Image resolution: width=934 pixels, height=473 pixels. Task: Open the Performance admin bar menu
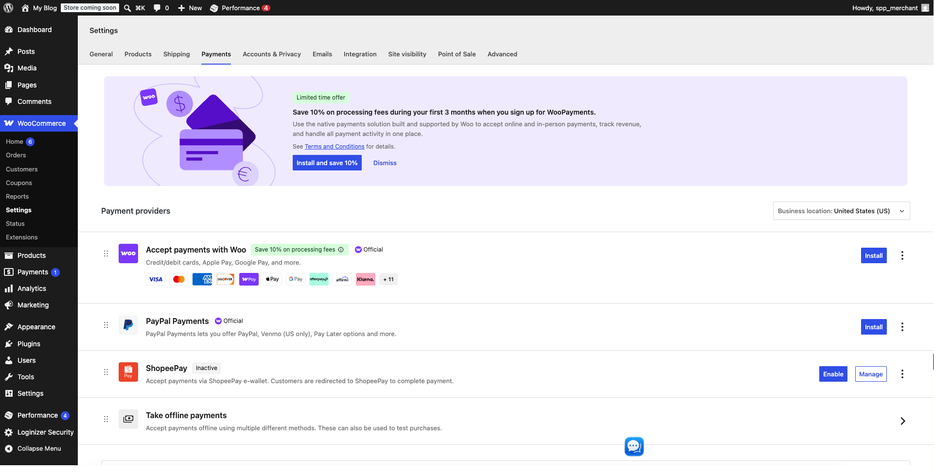[240, 8]
